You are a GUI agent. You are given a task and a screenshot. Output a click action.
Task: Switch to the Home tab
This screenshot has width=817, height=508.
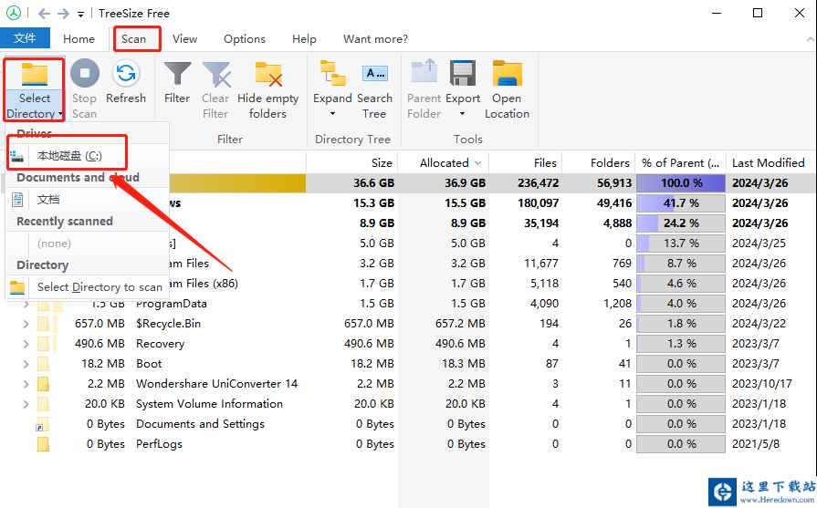(79, 39)
